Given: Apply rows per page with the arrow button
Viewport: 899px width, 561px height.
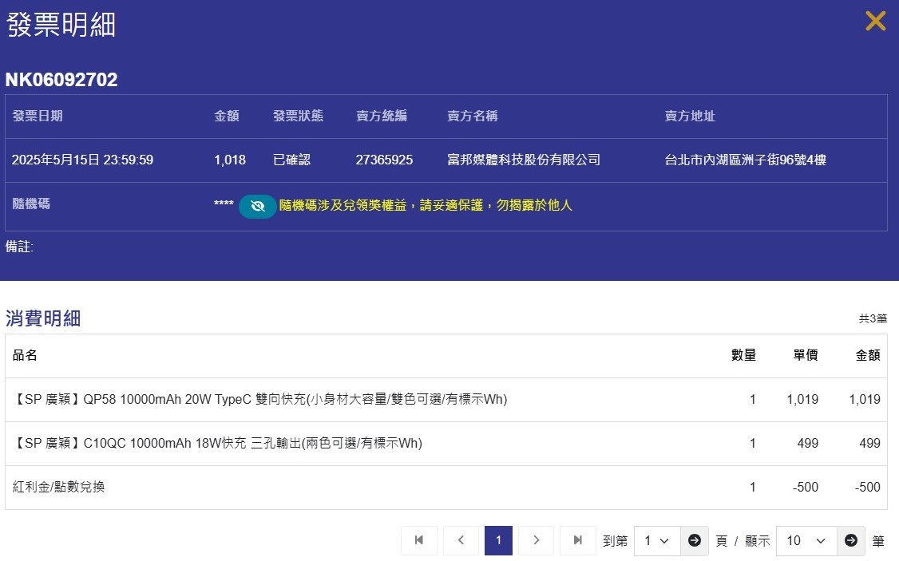Looking at the screenshot, I should point(851,540).
